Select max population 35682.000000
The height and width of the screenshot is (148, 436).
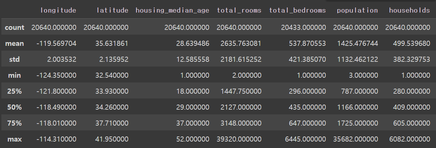[x=356, y=139]
